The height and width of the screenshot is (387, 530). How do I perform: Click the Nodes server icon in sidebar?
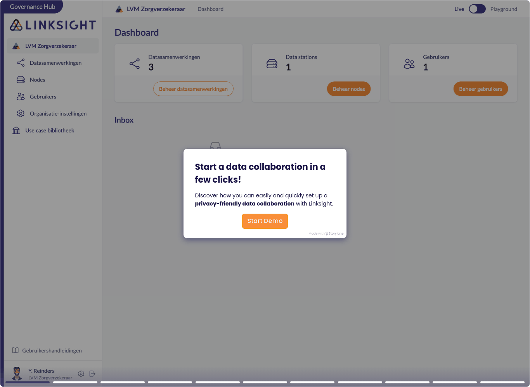[x=21, y=80]
